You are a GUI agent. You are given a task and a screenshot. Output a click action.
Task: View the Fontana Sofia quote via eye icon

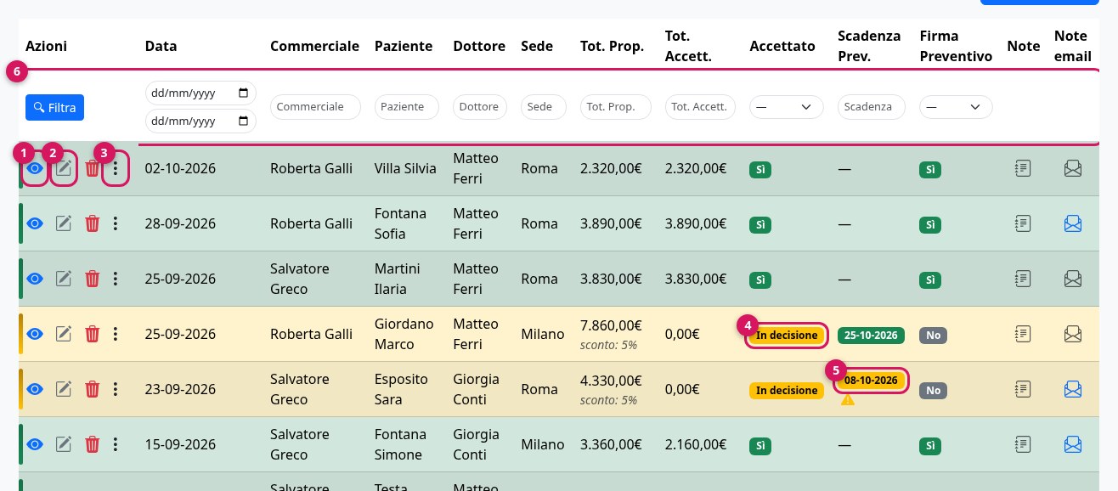point(35,223)
